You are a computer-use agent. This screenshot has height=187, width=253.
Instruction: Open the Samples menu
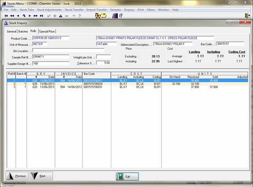(116, 10)
